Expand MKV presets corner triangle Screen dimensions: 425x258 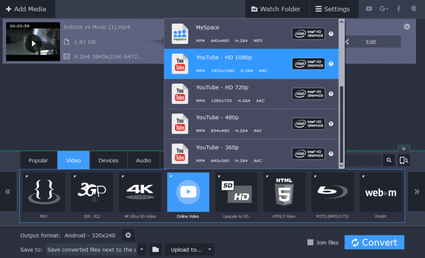[x=27, y=176]
